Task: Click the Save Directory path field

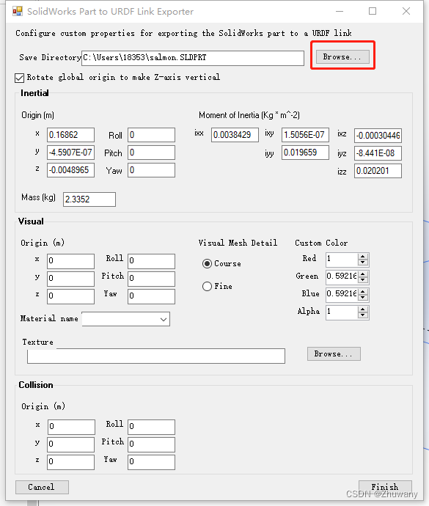Action: pyautogui.click(x=193, y=58)
